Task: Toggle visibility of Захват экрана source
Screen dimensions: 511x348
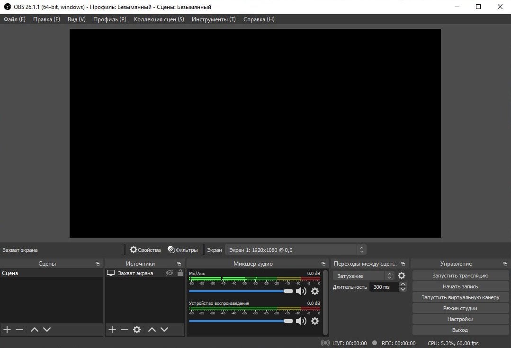Action: point(169,273)
